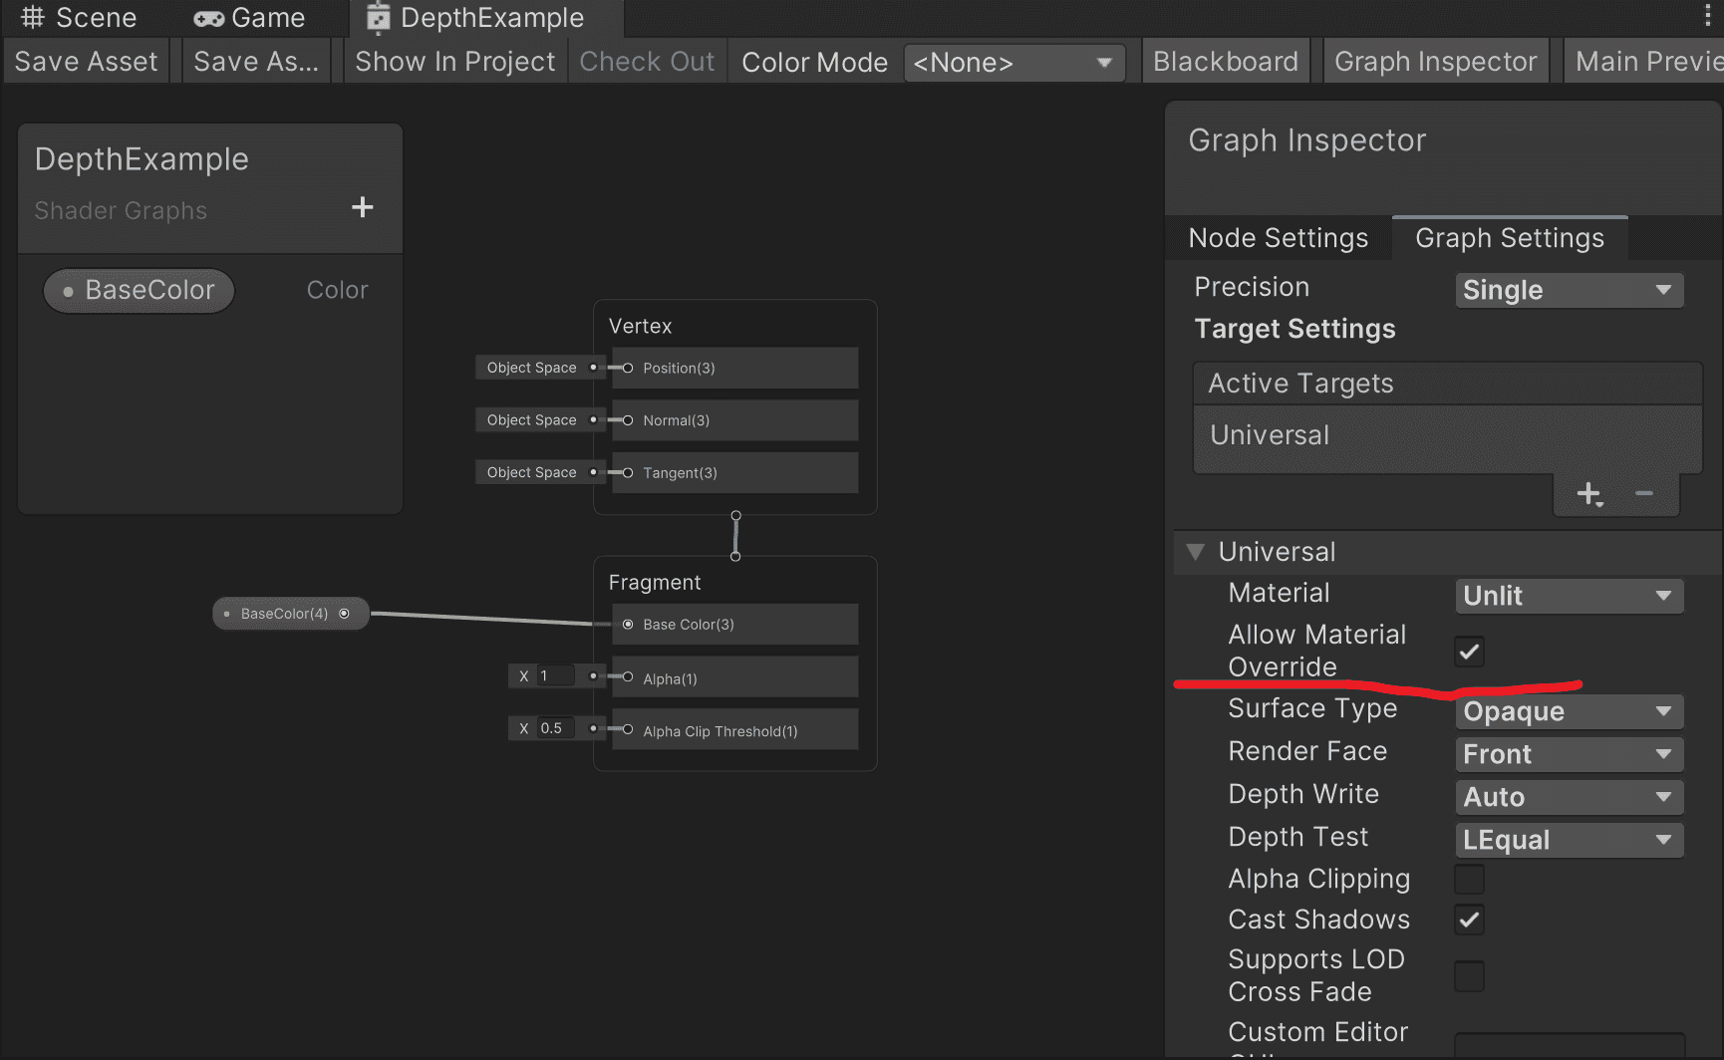Screen dimensions: 1724x1060
Task: Enable the Alpha Clipping checkbox
Action: pyautogui.click(x=1469, y=880)
